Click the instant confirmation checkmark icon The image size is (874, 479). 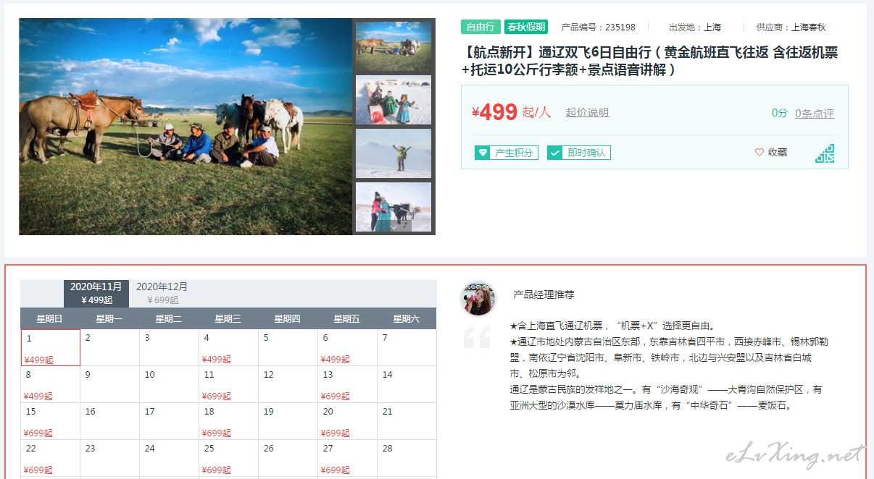[x=554, y=153]
